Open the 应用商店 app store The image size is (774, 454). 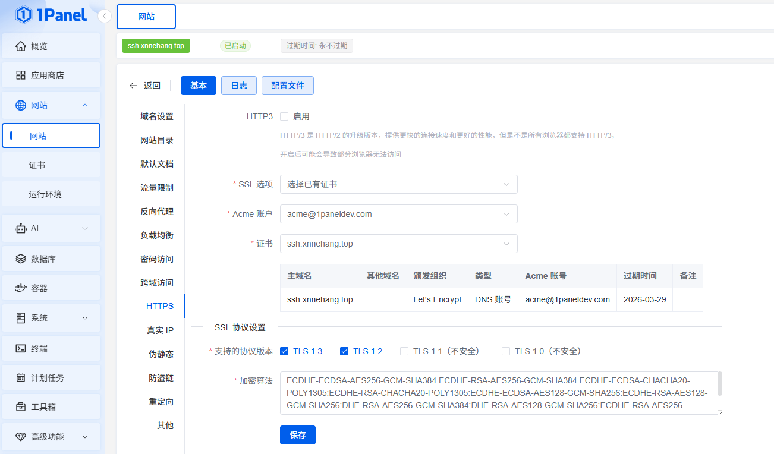pyautogui.click(x=51, y=75)
